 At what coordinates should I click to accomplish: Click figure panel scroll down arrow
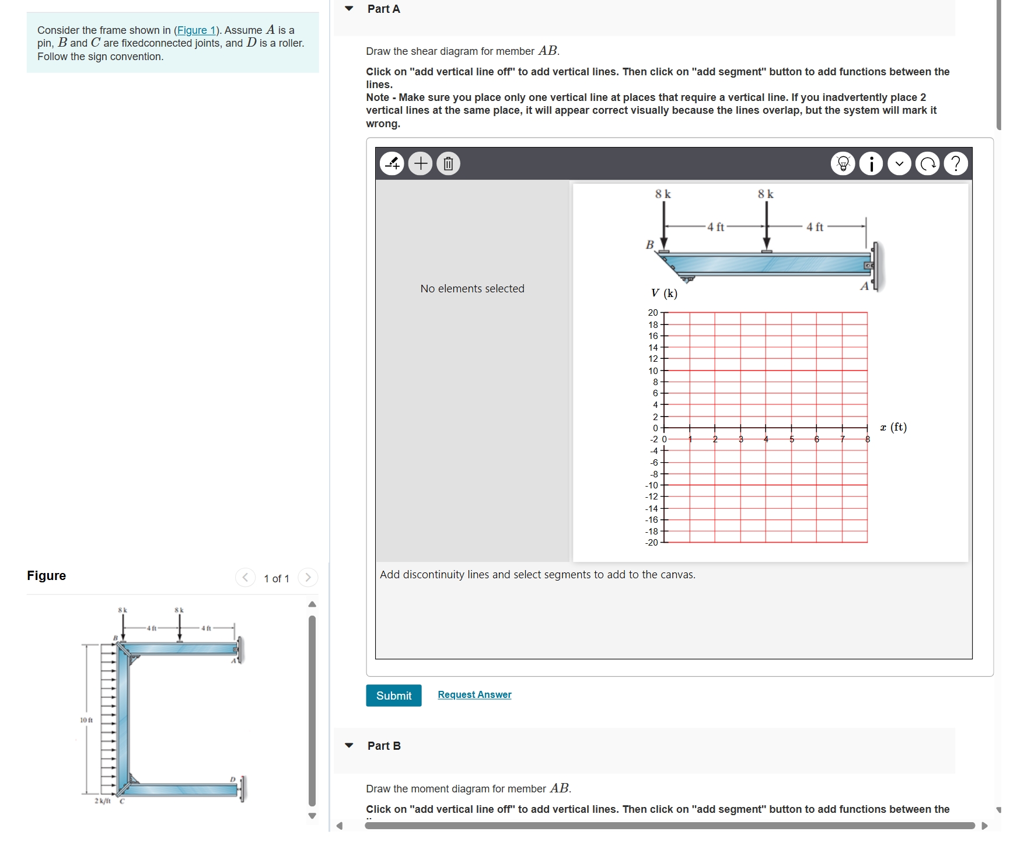click(312, 816)
